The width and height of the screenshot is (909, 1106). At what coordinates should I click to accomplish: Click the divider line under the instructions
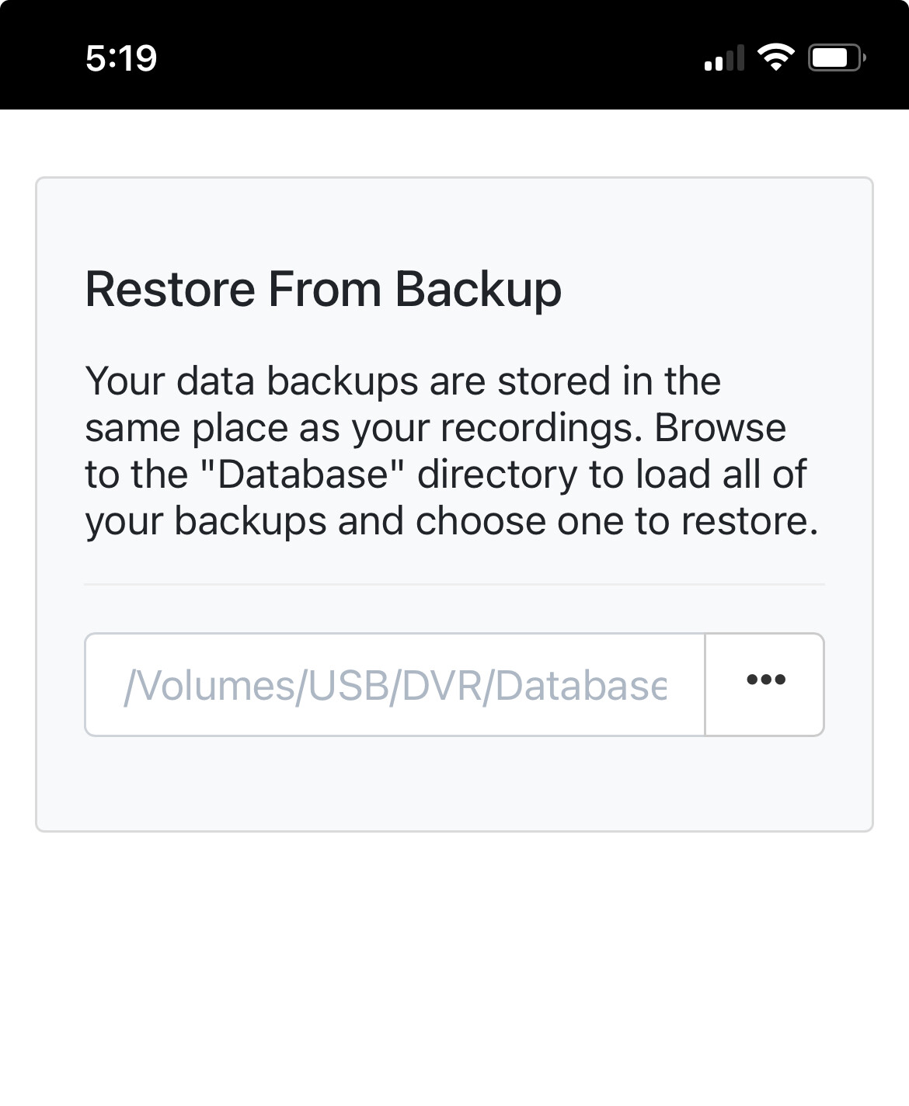(454, 583)
